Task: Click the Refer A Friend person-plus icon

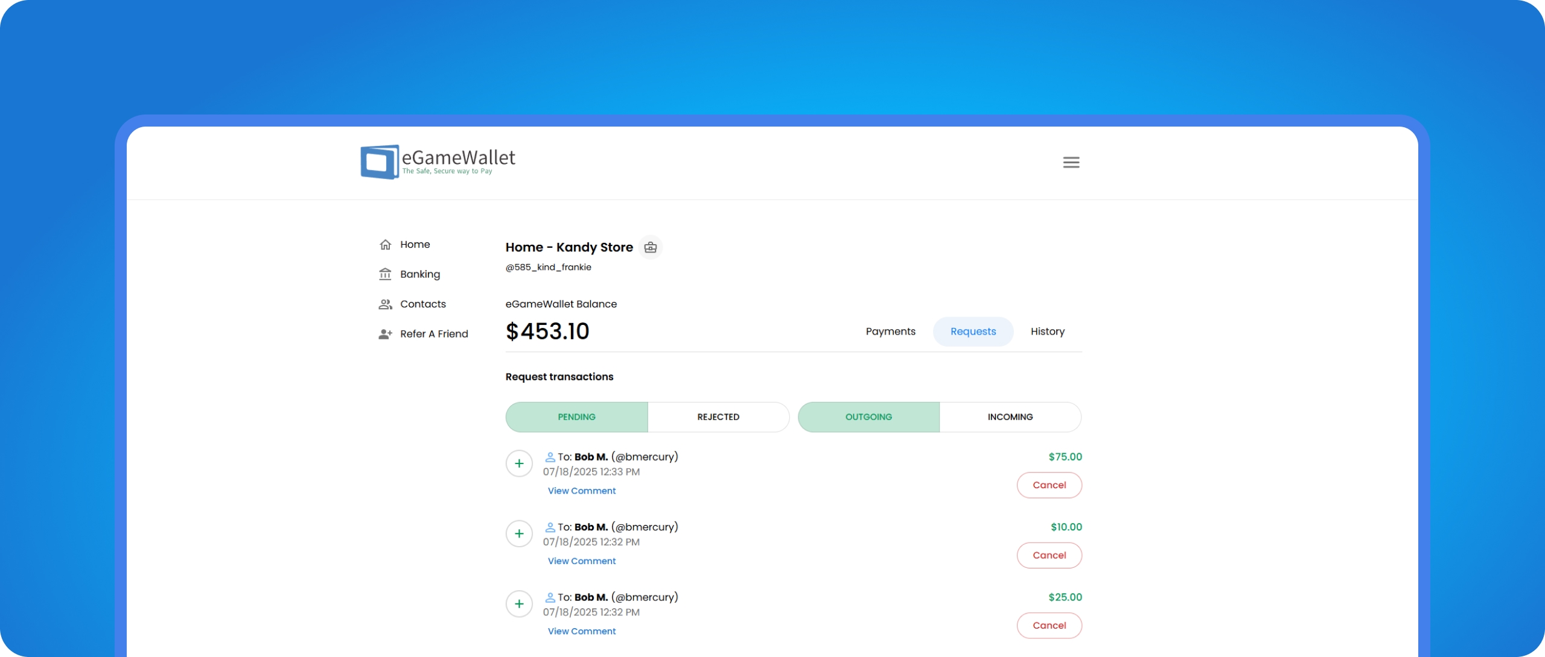Action: coord(385,334)
